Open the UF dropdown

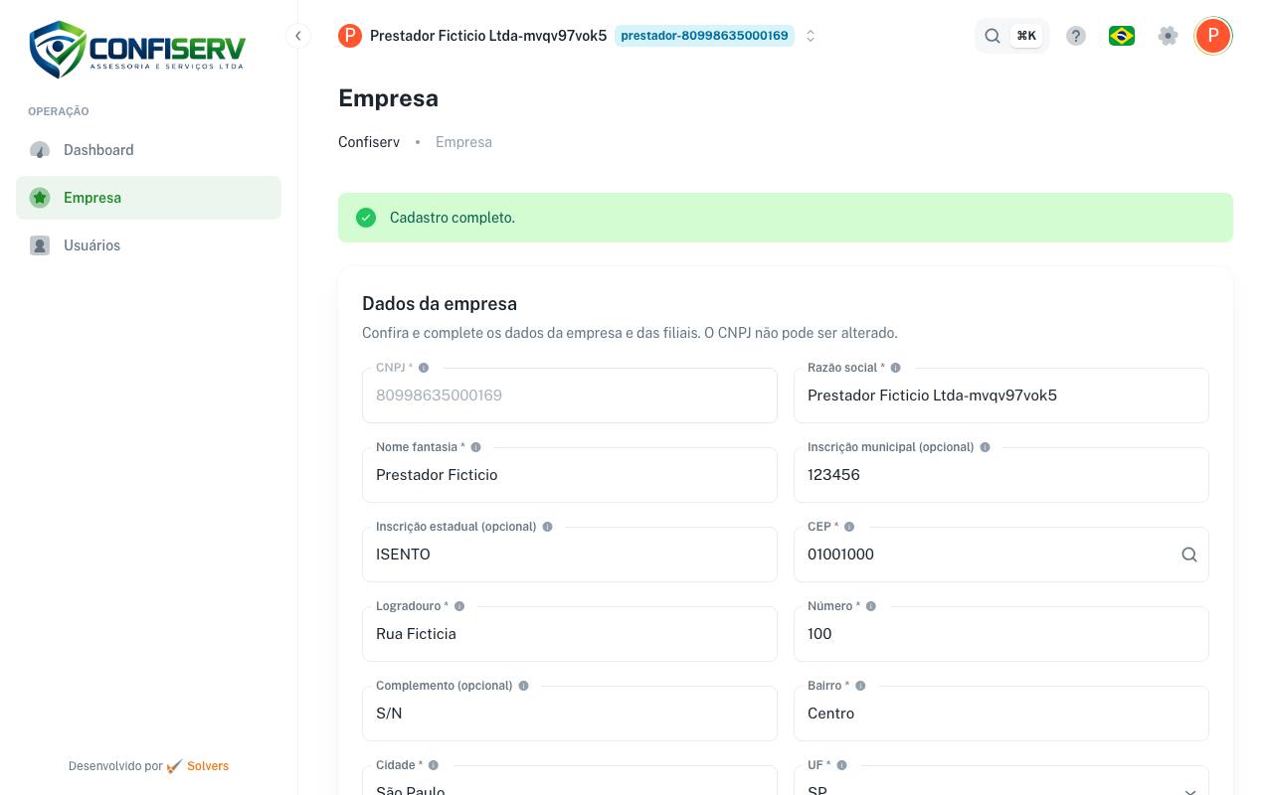pyautogui.click(x=1000, y=782)
